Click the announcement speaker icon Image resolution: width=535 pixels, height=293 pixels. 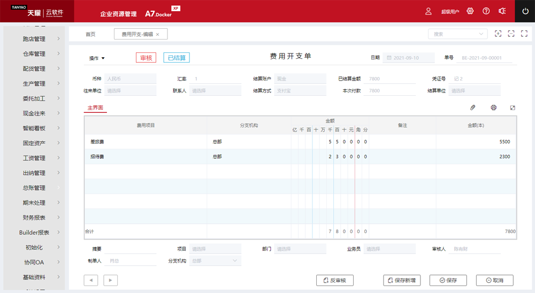tap(502, 11)
